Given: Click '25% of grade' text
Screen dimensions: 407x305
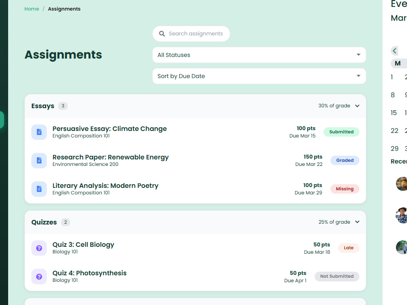Looking at the screenshot, I should coord(334,222).
